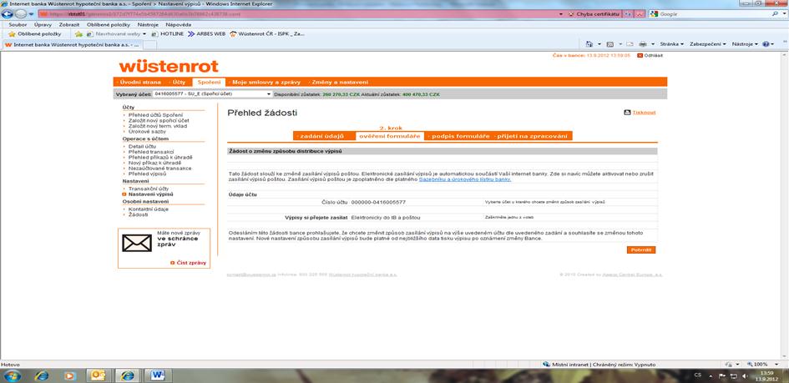Expand the address bar history dropdown arrow
Screen dimensions: 789x383
(x=561, y=14)
